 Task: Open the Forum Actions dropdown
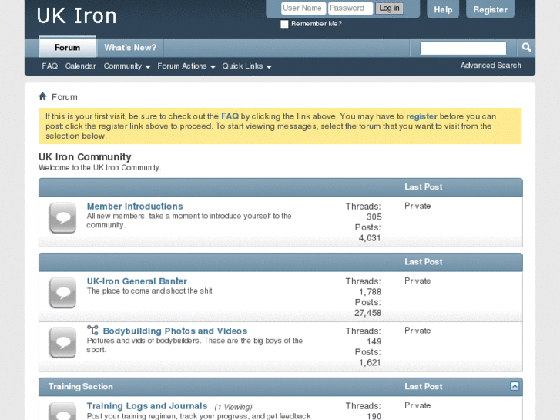186,66
